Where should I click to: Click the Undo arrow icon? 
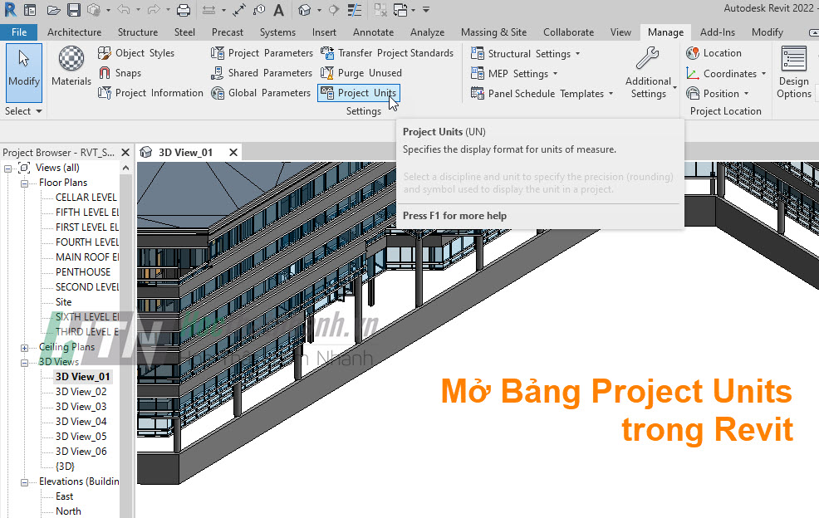[123, 9]
